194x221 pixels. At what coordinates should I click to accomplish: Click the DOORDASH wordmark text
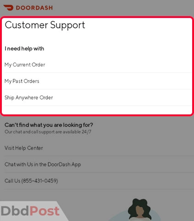[x=34, y=8]
